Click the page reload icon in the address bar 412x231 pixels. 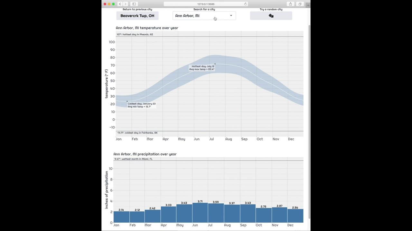[245, 4]
